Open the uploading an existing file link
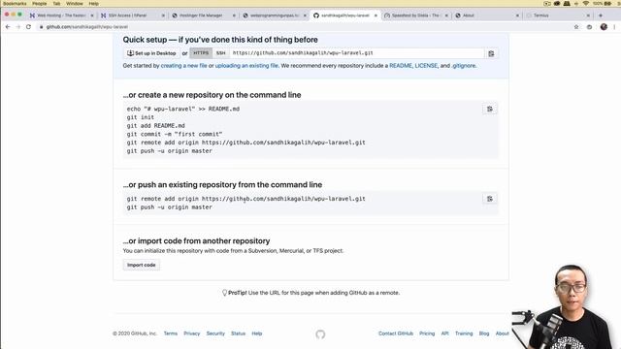The width and height of the screenshot is (621, 349). (246, 66)
